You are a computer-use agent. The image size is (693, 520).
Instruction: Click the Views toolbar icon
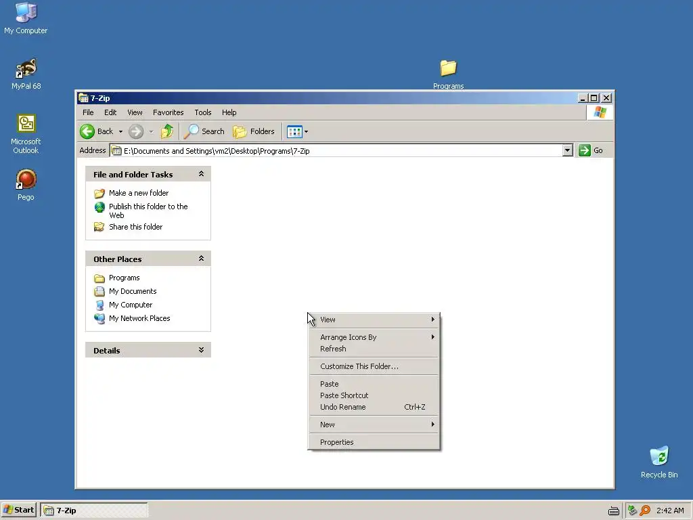(294, 131)
